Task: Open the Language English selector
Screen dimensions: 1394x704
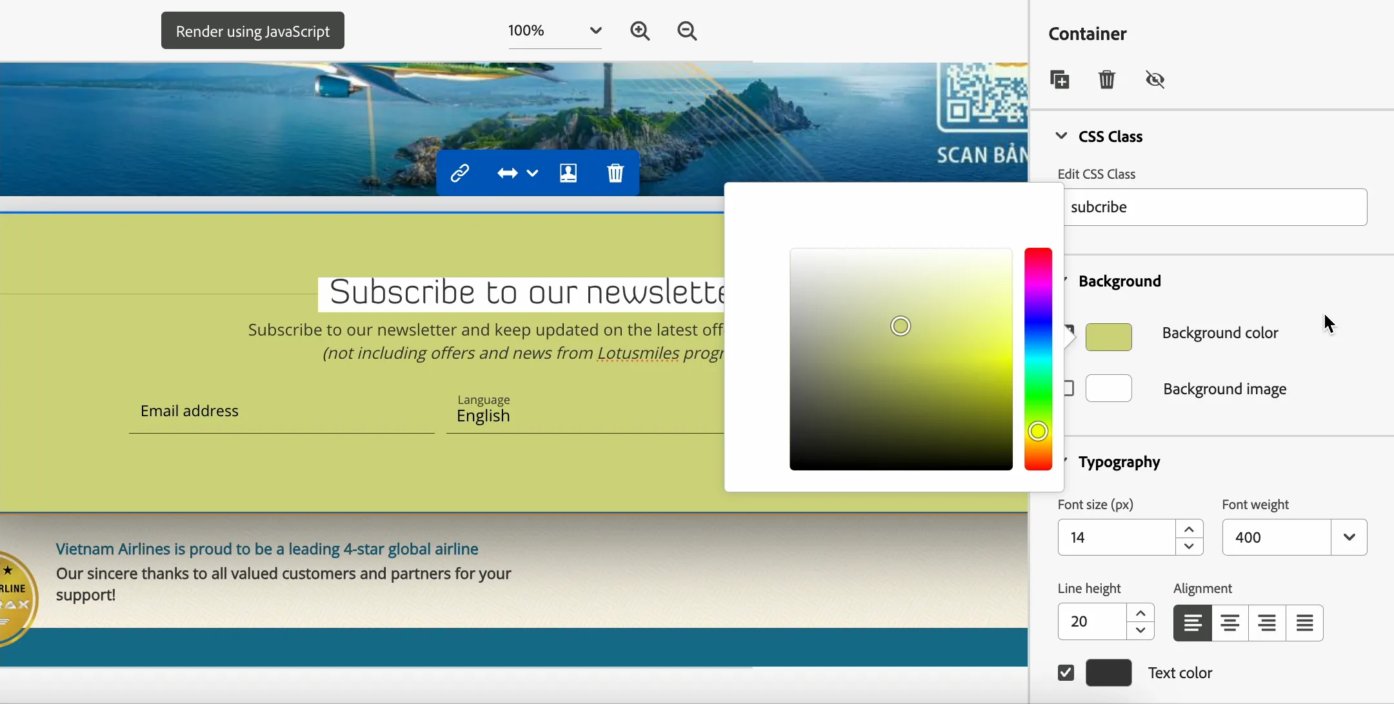Action: click(x=585, y=411)
